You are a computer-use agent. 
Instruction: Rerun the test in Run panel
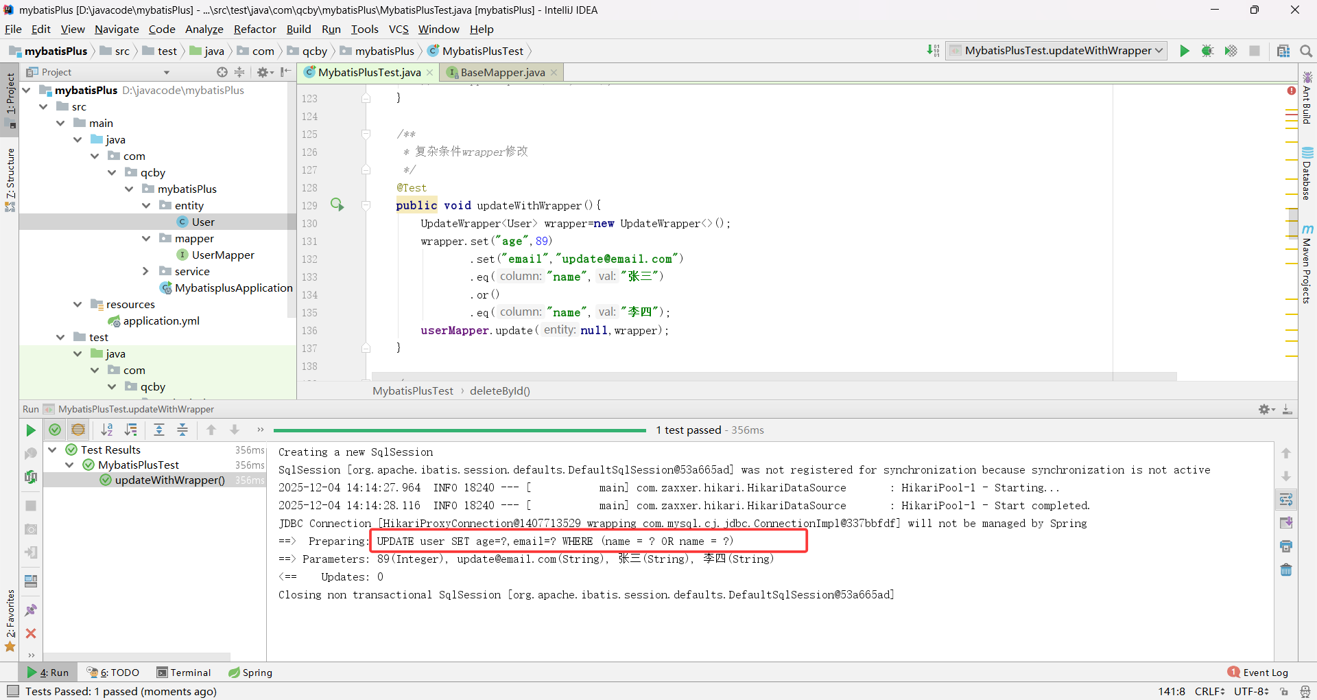click(x=31, y=430)
